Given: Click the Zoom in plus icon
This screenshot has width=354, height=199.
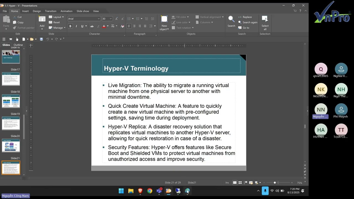Looking at the screenshot, I should (x=292, y=183).
